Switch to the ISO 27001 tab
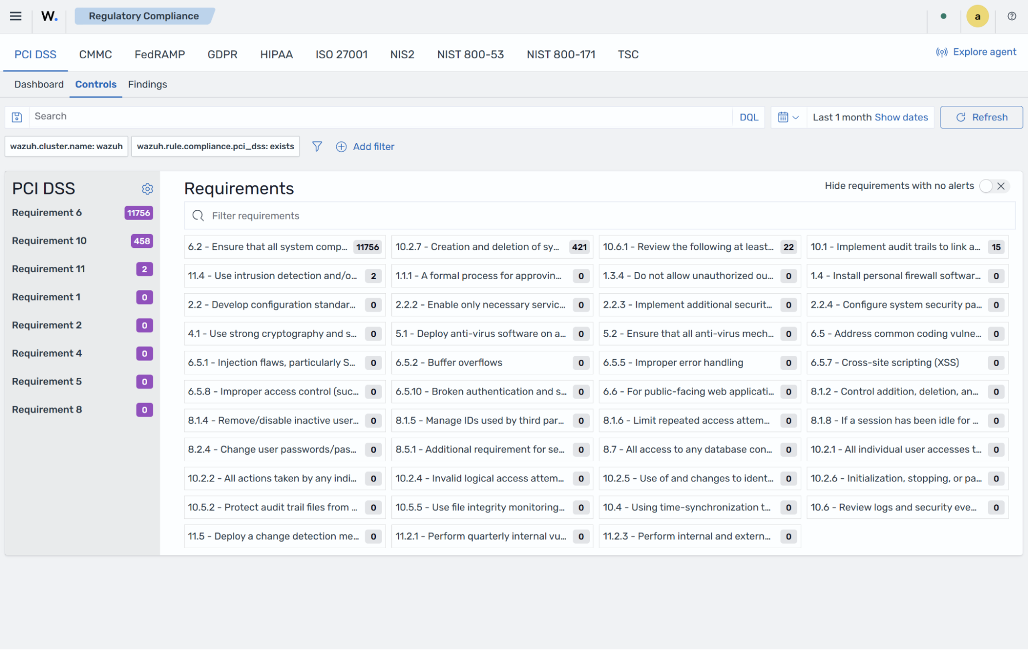The image size is (1028, 650). 341,55
